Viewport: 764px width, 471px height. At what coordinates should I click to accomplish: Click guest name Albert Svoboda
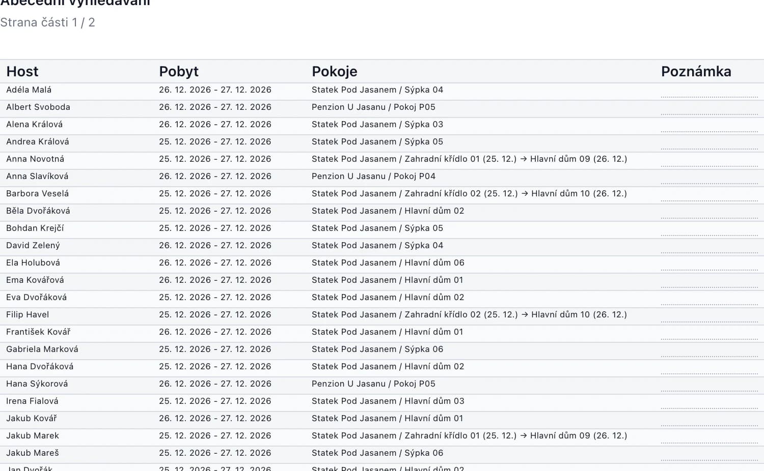pyautogui.click(x=38, y=107)
